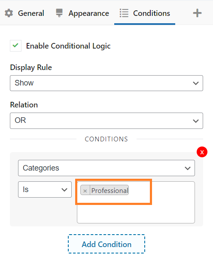This screenshot has width=213, height=278.
Task: Open the Display Rule Show dropdown
Action: 106,83
